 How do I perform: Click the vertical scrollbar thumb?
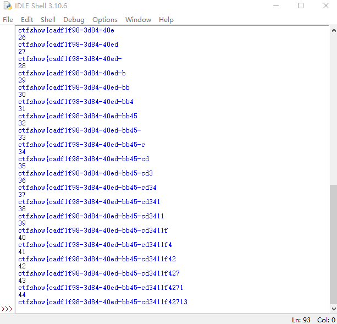click(334, 244)
